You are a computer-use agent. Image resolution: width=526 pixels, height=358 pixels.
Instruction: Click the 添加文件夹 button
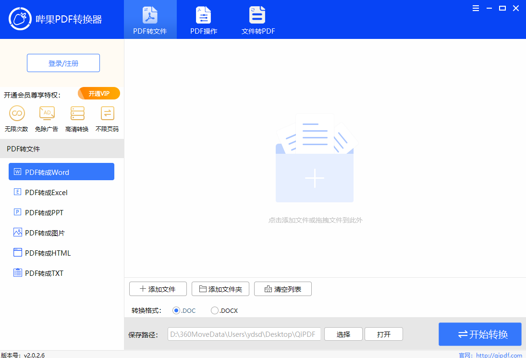[x=220, y=289]
